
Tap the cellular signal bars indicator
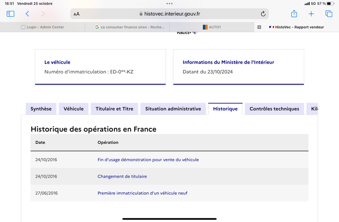coord(307,4)
